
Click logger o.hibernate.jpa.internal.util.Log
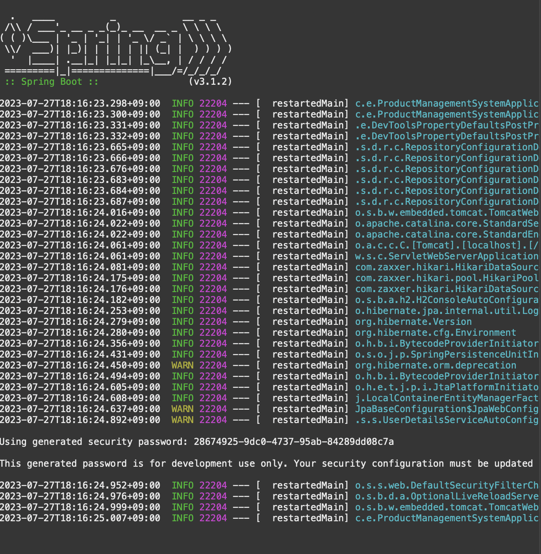(x=447, y=311)
